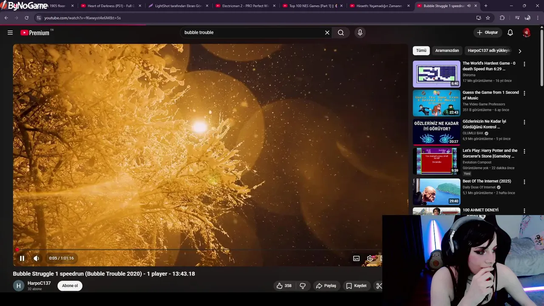Screen dimensions: 544x306
Task: Open Best Of The Internet thumbnail
Action: (x=436, y=192)
